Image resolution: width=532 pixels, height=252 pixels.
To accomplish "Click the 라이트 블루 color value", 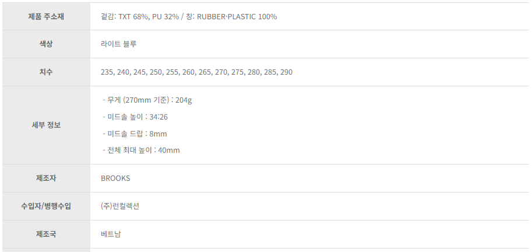I will pos(118,44).
